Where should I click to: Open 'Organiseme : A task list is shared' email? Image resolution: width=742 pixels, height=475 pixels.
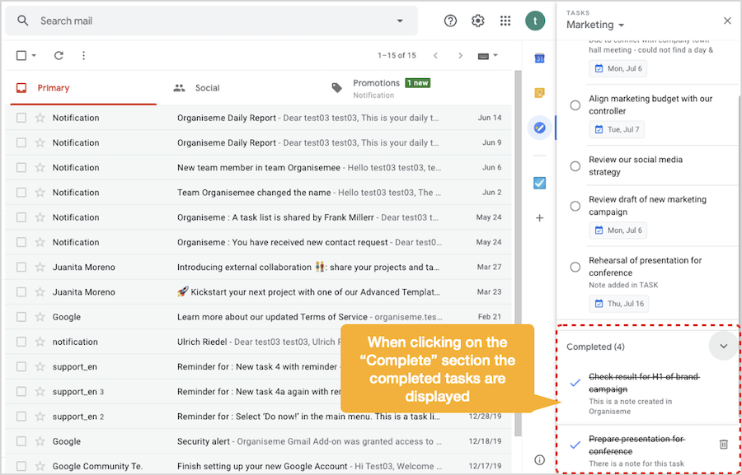(259, 217)
